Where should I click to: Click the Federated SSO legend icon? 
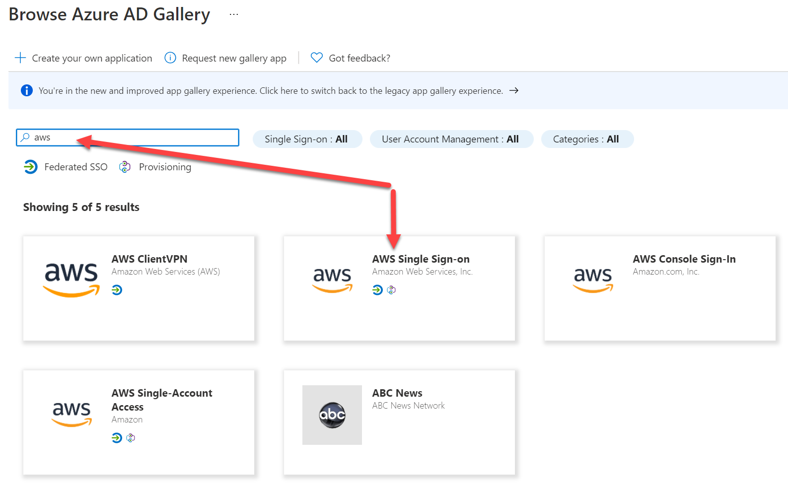pos(31,167)
